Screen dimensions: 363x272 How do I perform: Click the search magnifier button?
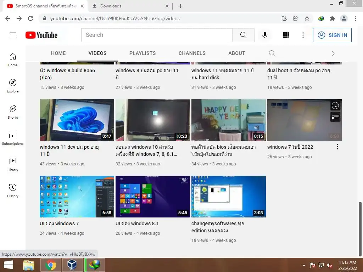243,35
